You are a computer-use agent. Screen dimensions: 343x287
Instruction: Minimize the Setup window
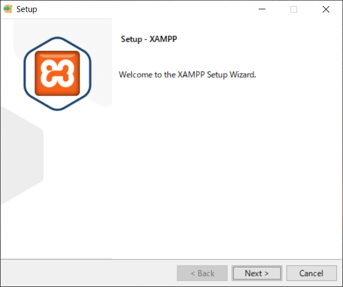coord(262,9)
